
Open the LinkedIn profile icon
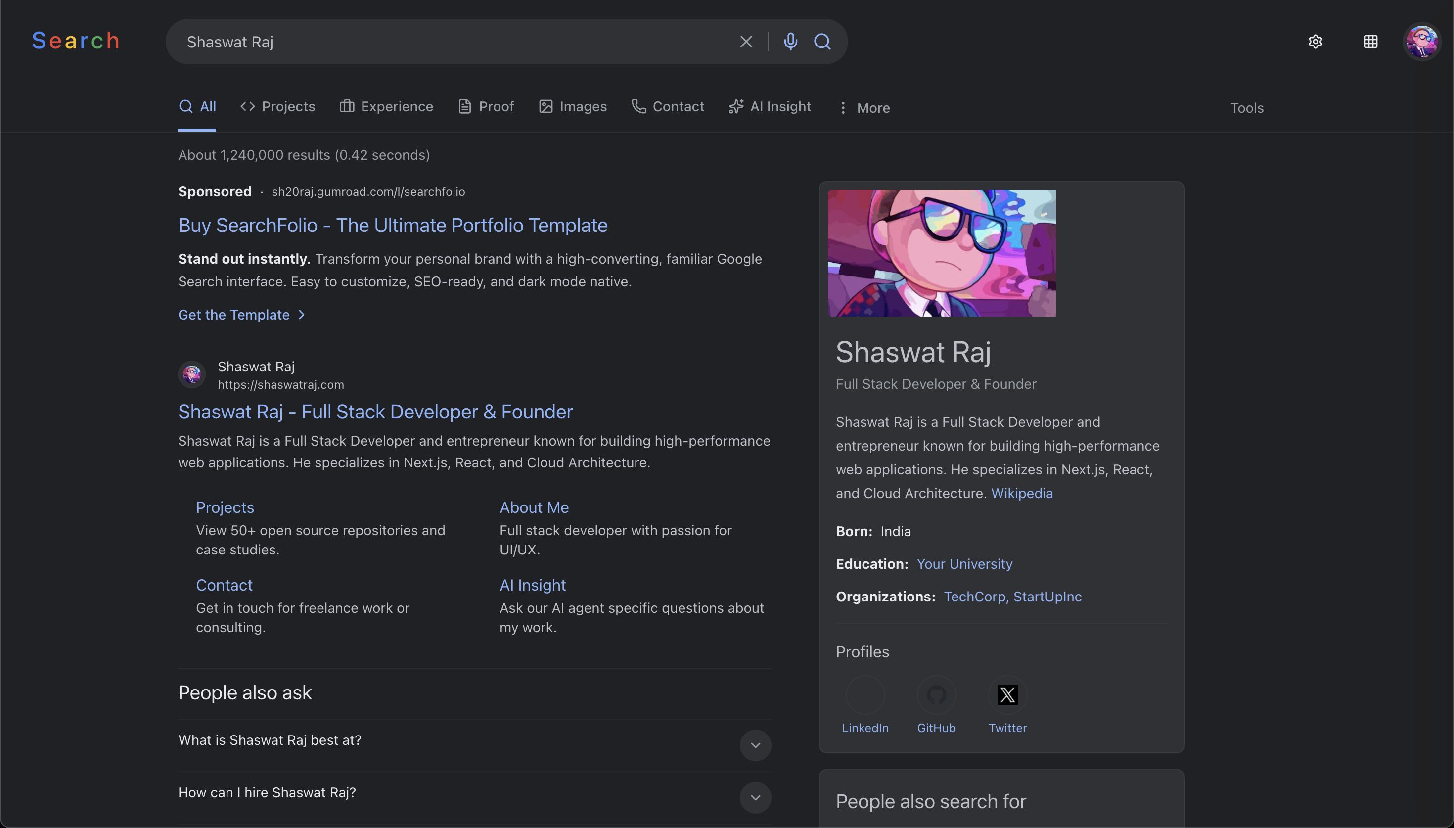865,694
